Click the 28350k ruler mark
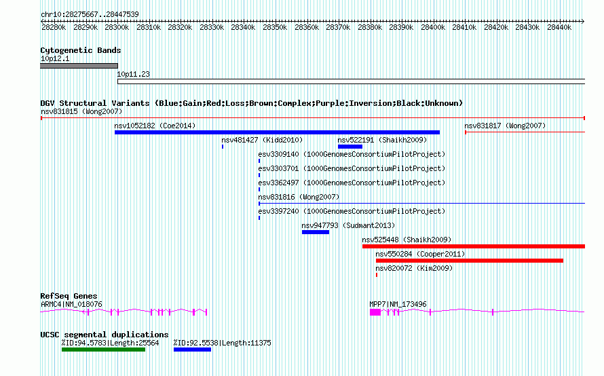The width and height of the screenshot is (604, 376). click(275, 27)
